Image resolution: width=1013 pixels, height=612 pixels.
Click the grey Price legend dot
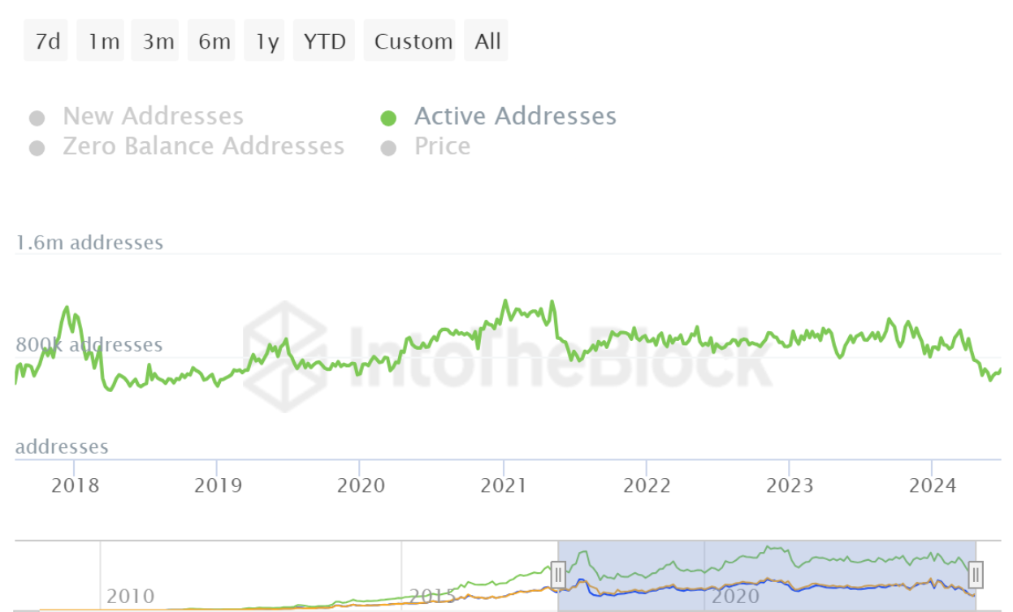[388, 149]
